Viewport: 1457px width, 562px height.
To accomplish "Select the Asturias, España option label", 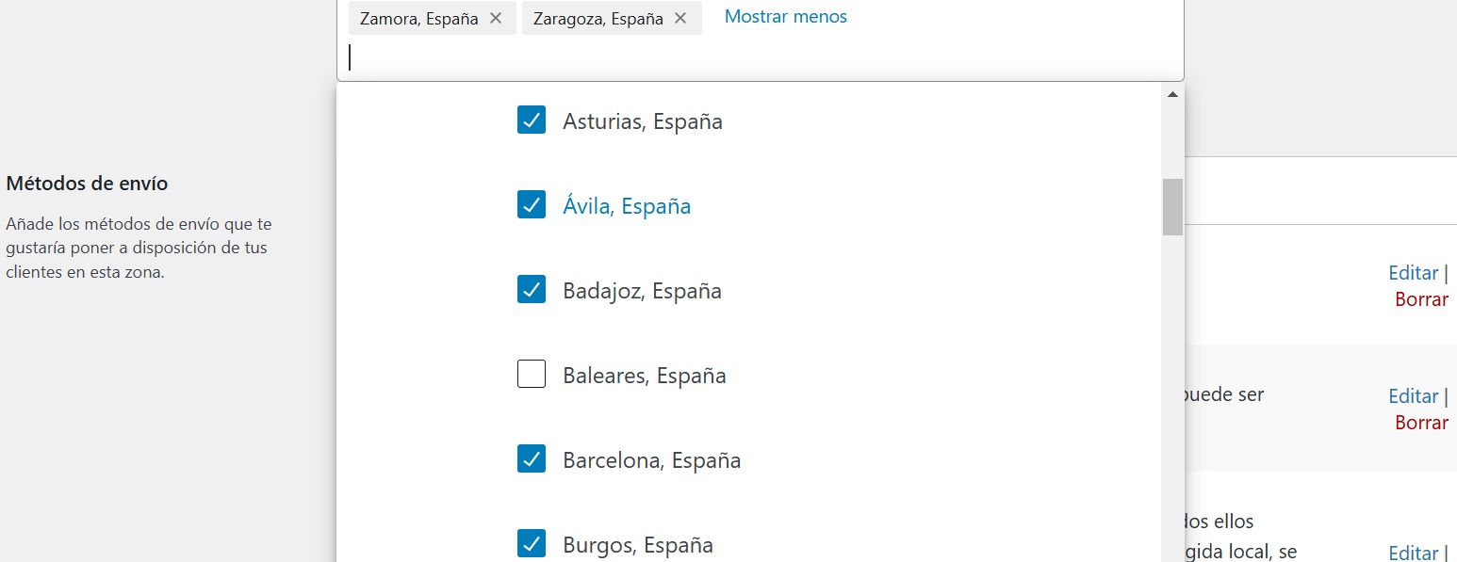I will tap(643, 121).
